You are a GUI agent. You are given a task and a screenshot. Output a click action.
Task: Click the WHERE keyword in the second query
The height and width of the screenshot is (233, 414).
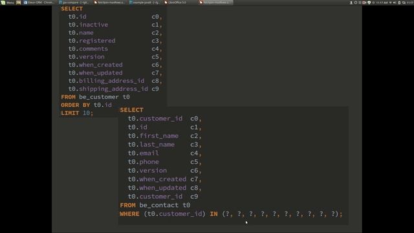point(129,214)
